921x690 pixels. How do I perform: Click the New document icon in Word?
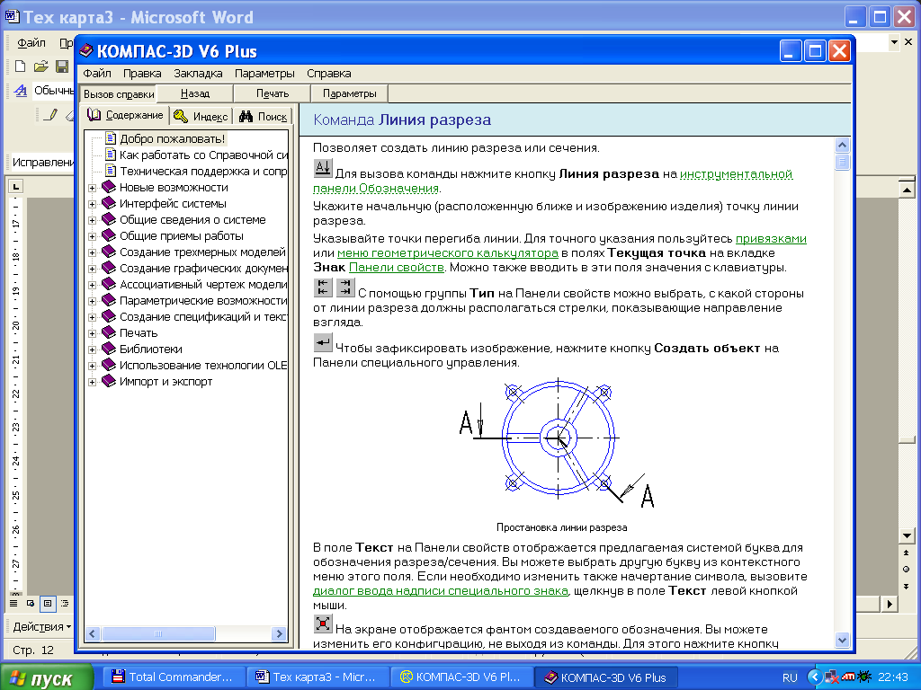tap(21, 66)
